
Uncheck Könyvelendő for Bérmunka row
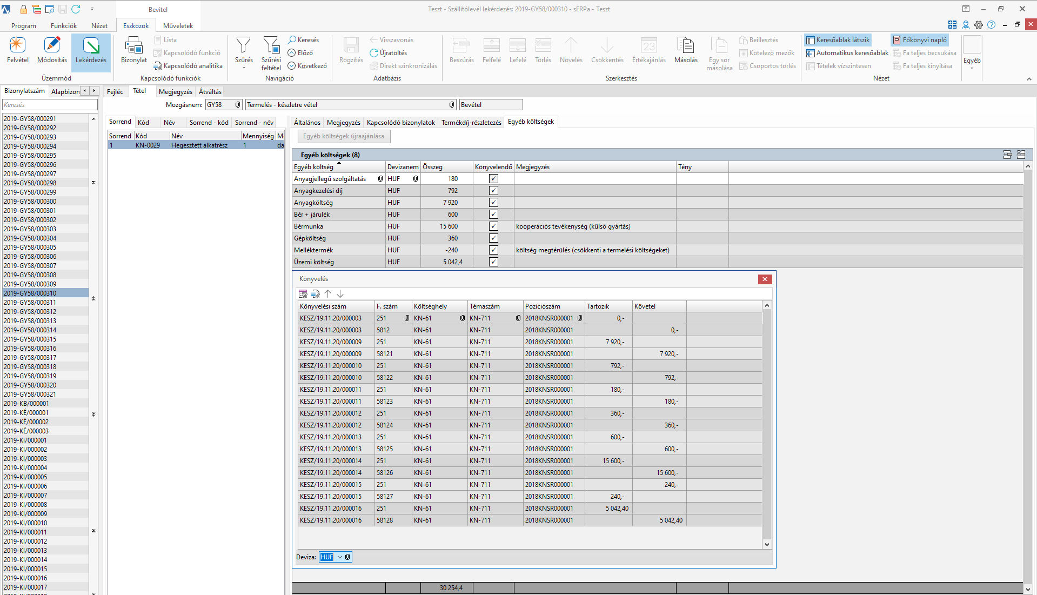point(493,226)
